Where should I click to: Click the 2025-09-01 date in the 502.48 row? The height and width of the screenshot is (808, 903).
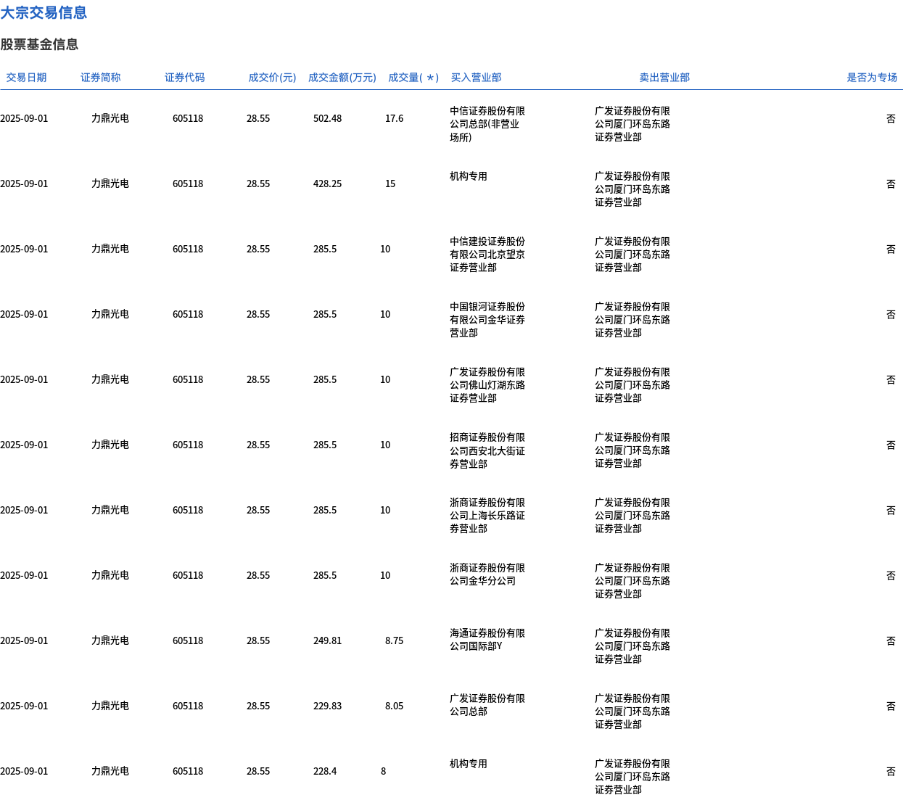point(24,118)
